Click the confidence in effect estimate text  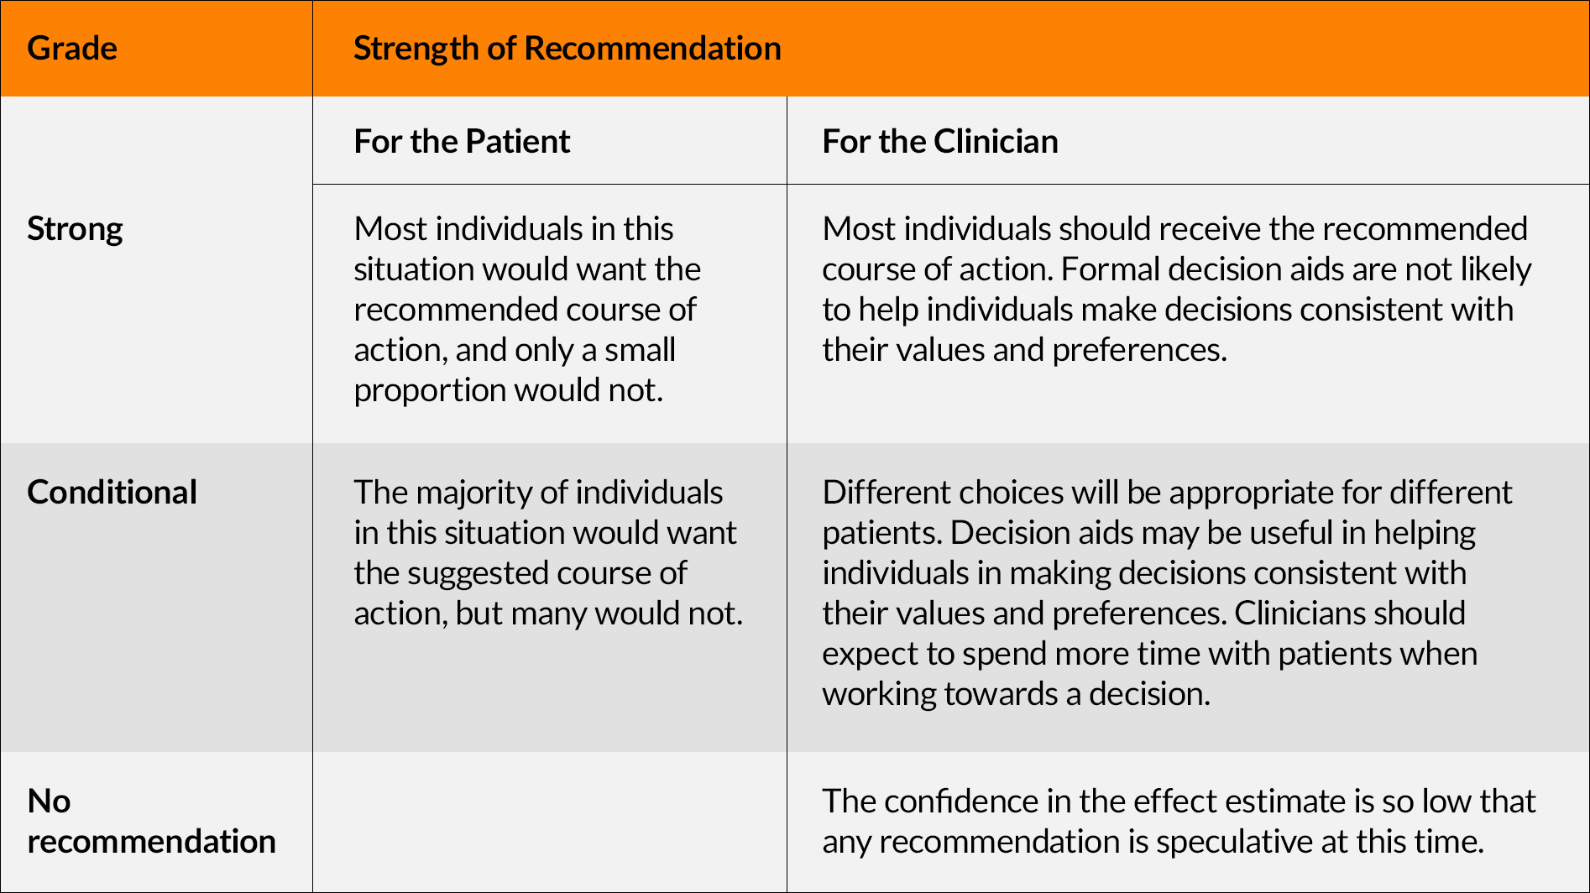pyautogui.click(x=1179, y=821)
